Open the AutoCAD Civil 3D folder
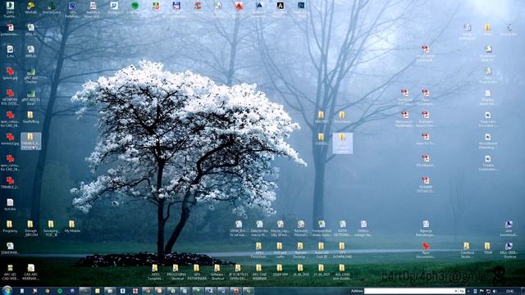 point(321,250)
